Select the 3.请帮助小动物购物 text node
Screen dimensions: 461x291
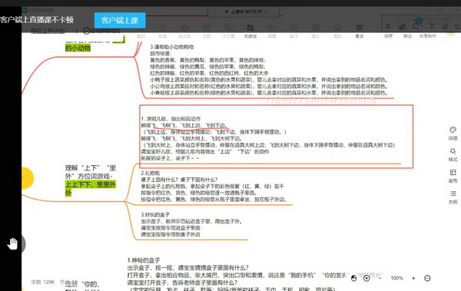click(172, 47)
